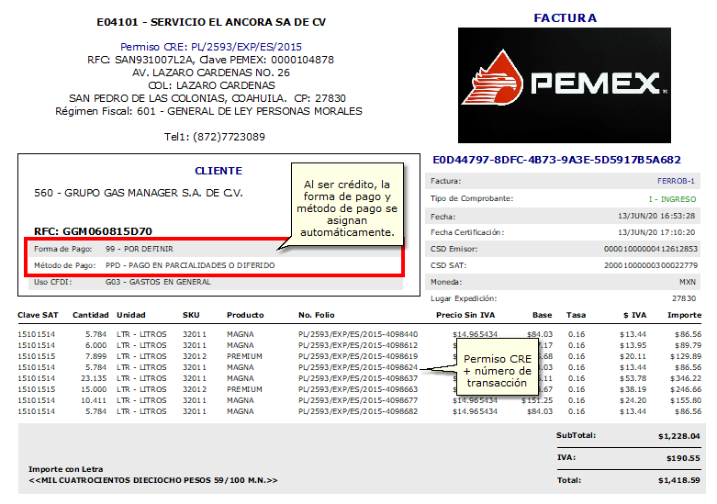Viewport: 717px width, 504px height.
Task: Click the Total amount $1,418.59
Action: [678, 480]
